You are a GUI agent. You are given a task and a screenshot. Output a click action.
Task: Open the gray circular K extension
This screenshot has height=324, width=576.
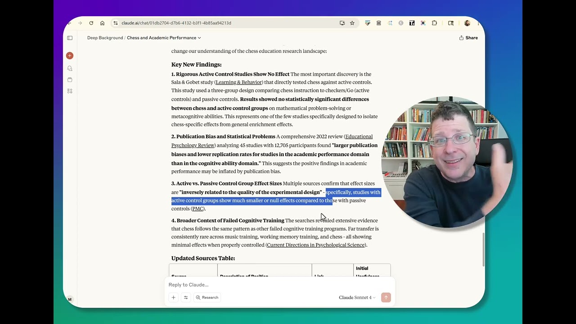(401, 23)
